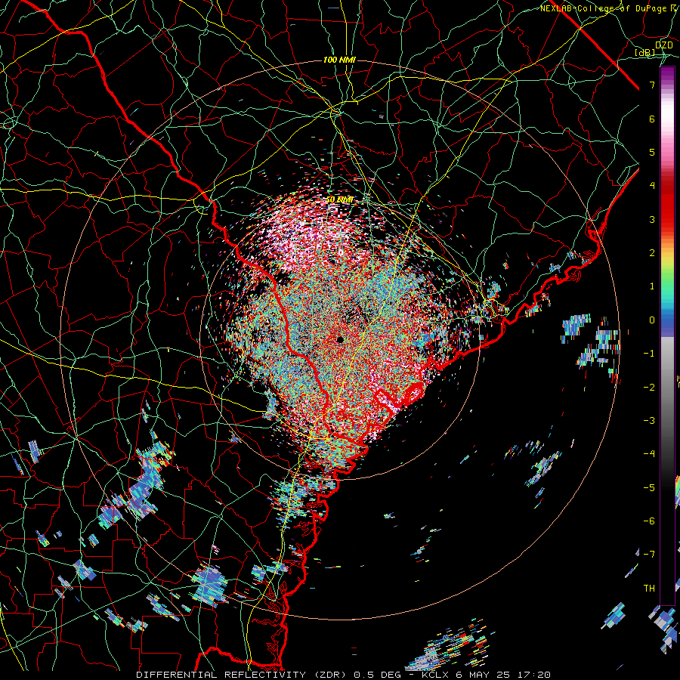Click the legend value "1"
Image resolution: width=680 pixels, height=680 pixels.
pos(652,286)
